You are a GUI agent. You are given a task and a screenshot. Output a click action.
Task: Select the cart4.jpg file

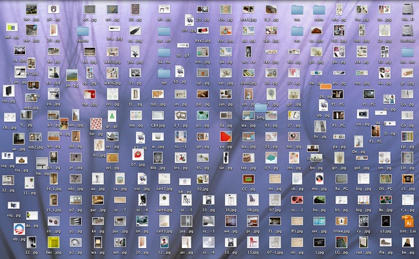pyautogui.click(x=164, y=200)
